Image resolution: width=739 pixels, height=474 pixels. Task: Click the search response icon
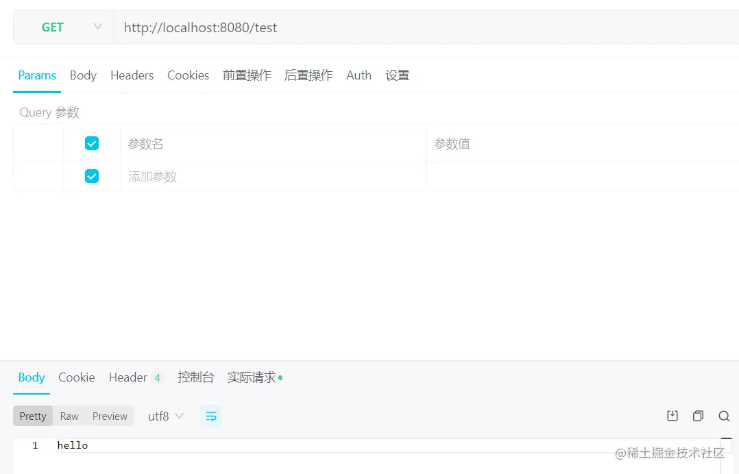tap(724, 416)
